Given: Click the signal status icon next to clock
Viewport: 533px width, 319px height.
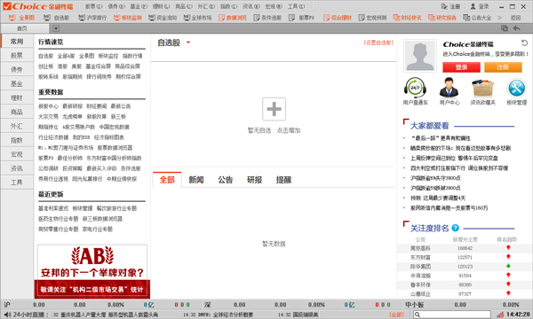Looking at the screenshot, I should pos(500,315).
